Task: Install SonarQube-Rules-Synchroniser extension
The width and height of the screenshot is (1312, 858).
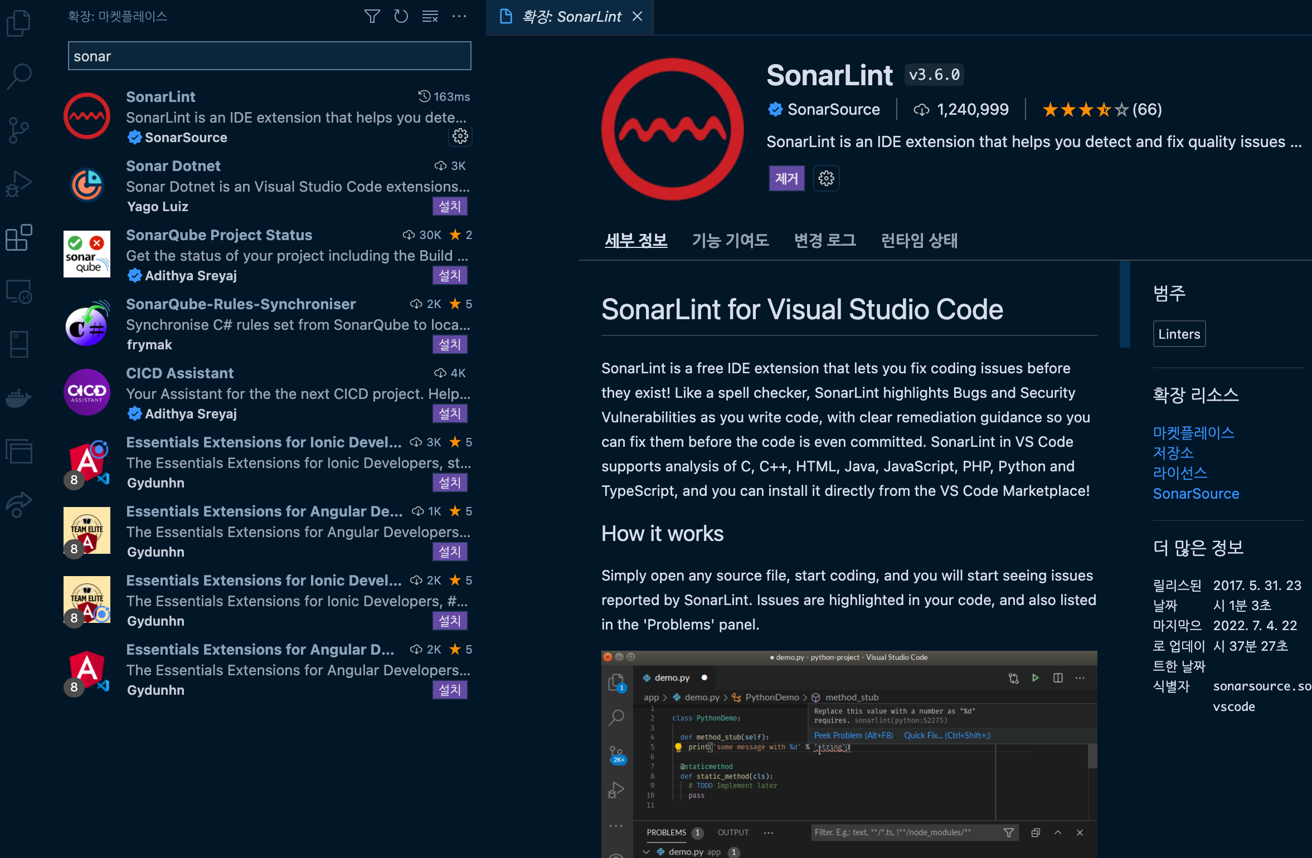Action: tap(450, 345)
